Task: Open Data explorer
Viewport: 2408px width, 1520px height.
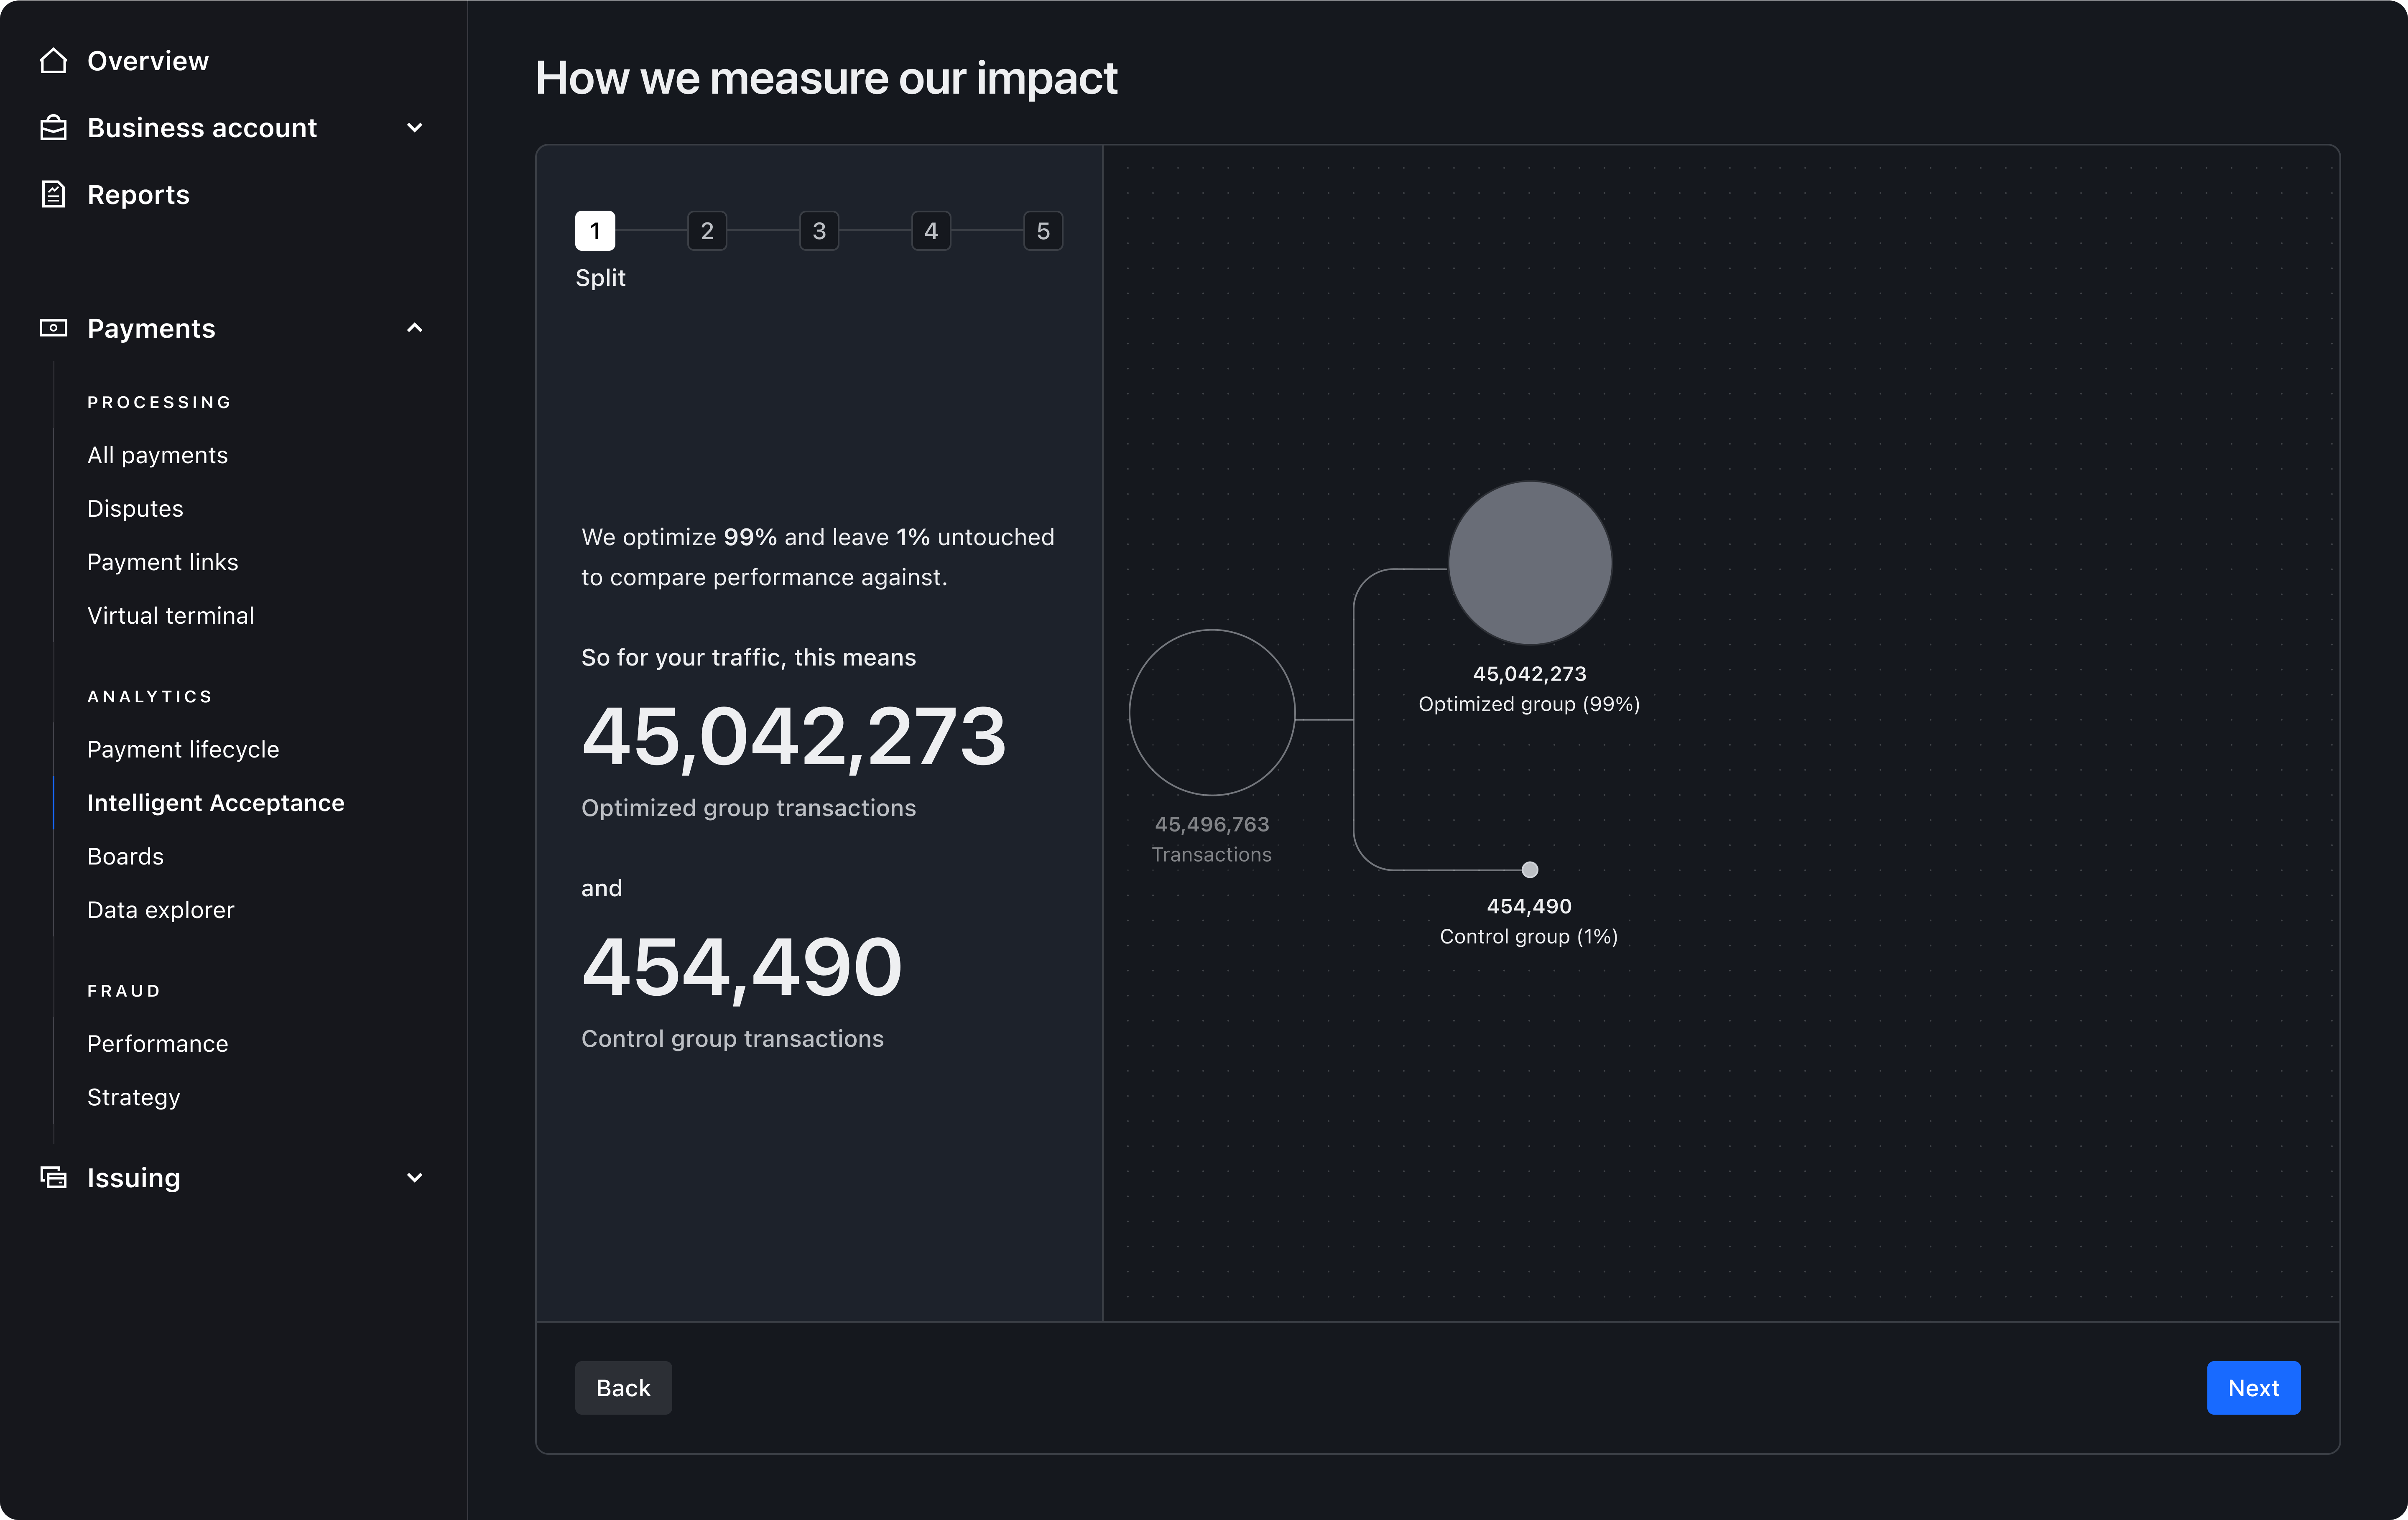Action: click(160, 910)
